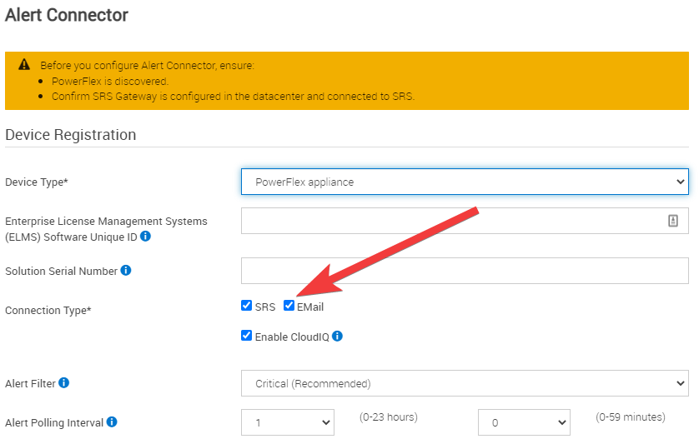Click the Connection Type* label
This screenshot has height=444, width=699.
pyautogui.click(x=48, y=311)
